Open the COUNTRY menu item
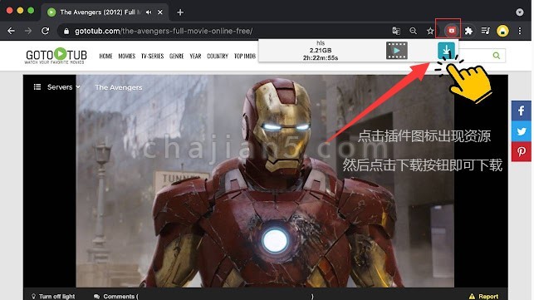 click(x=218, y=56)
